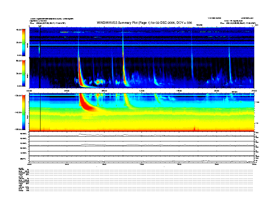This screenshot has width=274, height=211.
Task: Click the RAD1 vertical axis label
Action: click(x=27, y=76)
